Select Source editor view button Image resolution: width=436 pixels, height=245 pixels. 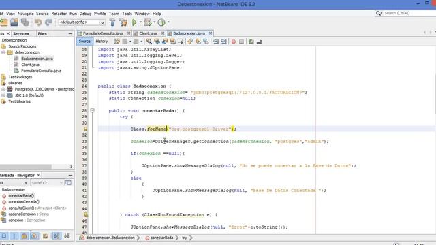[x=84, y=42]
